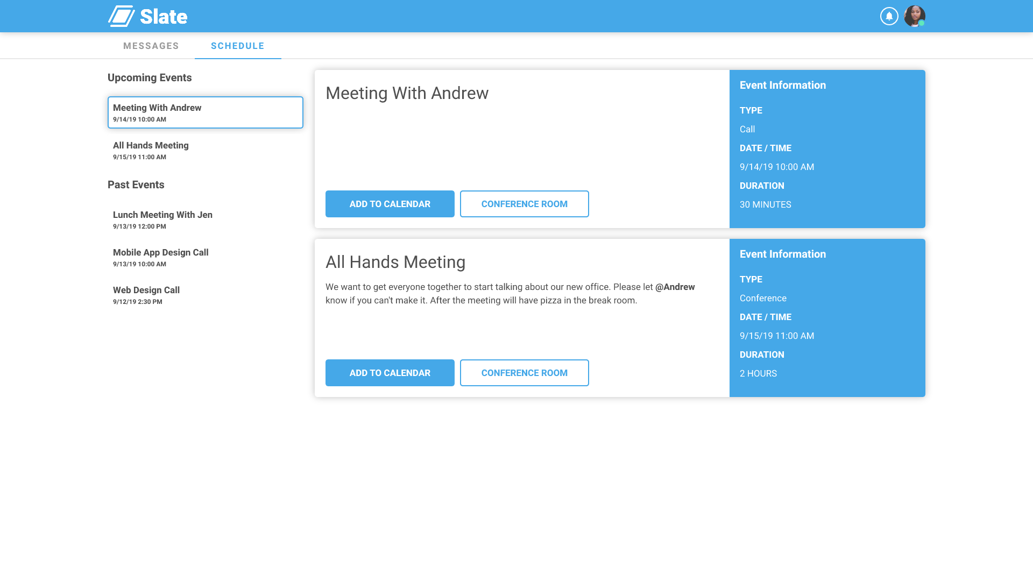Click the All Hands Meeting title
This screenshot has width=1033, height=581.
pos(395,262)
